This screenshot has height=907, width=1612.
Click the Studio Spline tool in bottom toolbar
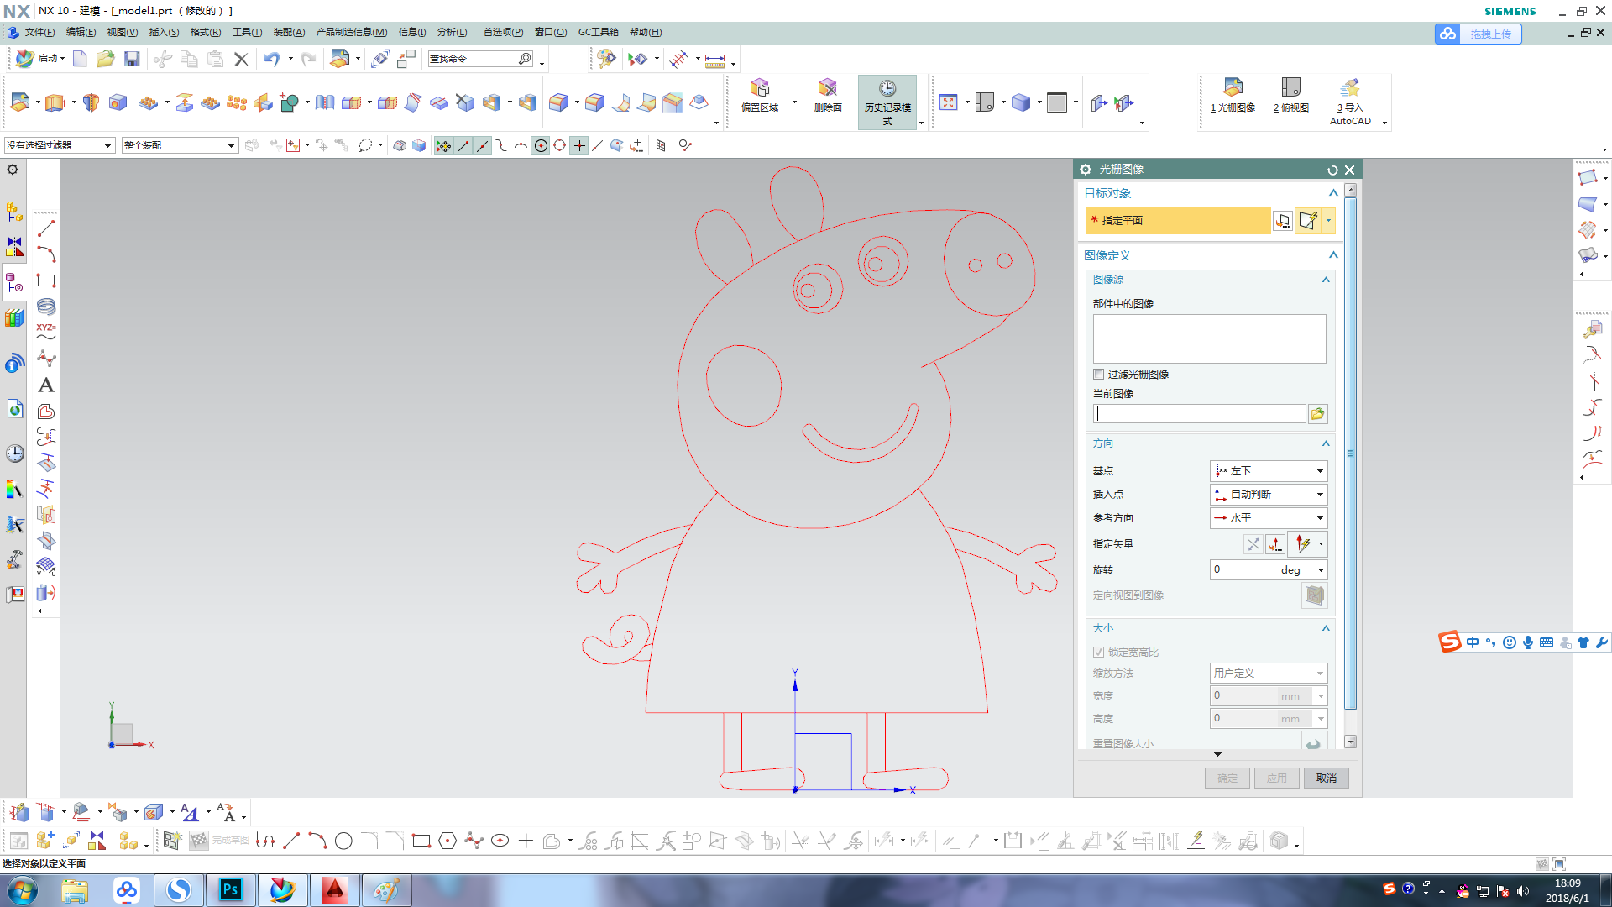(474, 841)
